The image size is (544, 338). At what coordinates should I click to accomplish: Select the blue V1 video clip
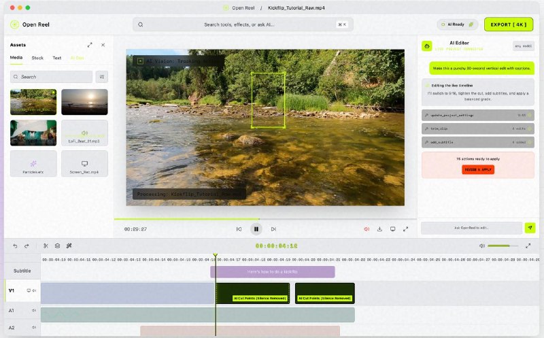tap(128, 293)
